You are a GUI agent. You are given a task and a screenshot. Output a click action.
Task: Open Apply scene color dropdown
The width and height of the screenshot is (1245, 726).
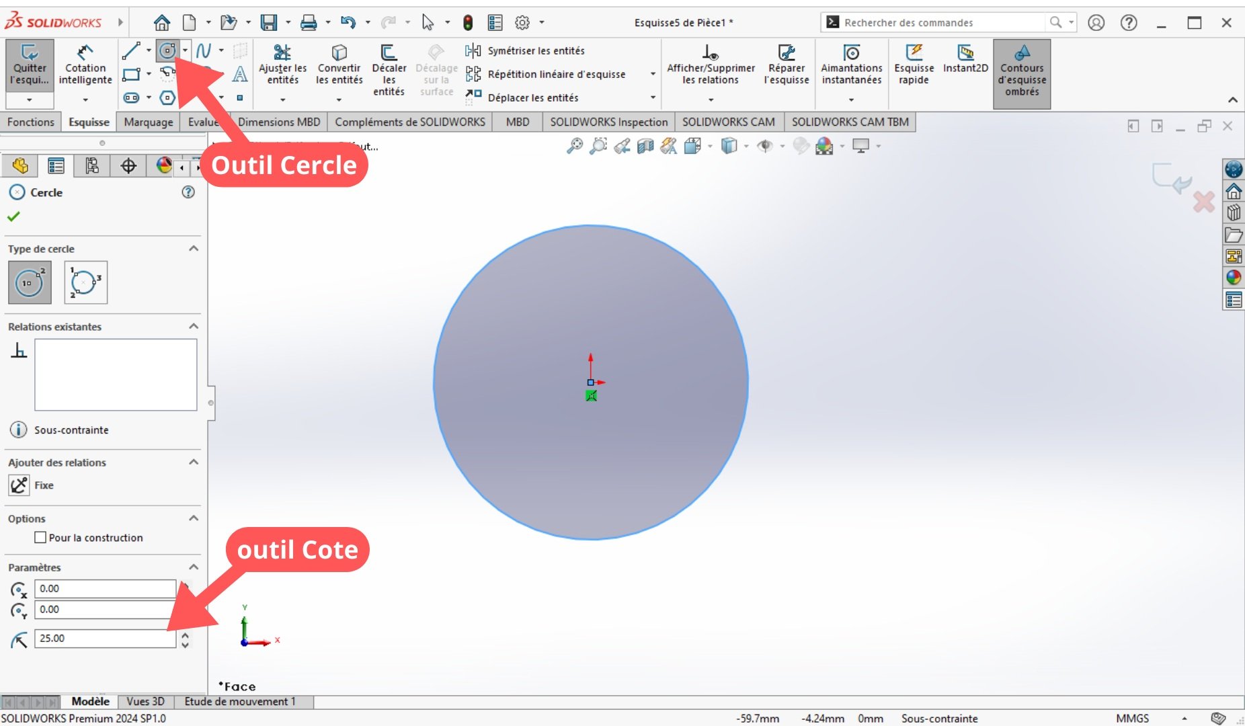(x=842, y=146)
